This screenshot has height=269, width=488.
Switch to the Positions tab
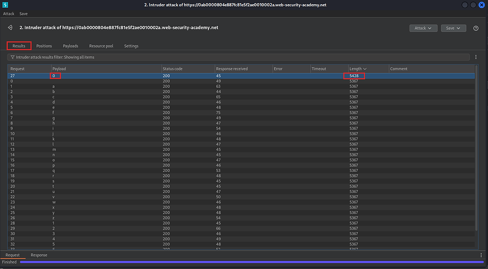click(x=44, y=46)
